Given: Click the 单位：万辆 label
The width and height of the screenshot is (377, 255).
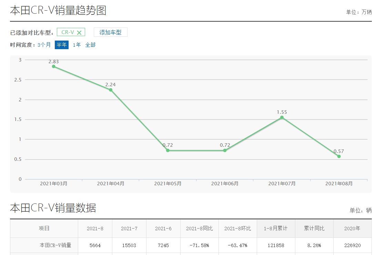Looking at the screenshot, I should pyautogui.click(x=359, y=12).
